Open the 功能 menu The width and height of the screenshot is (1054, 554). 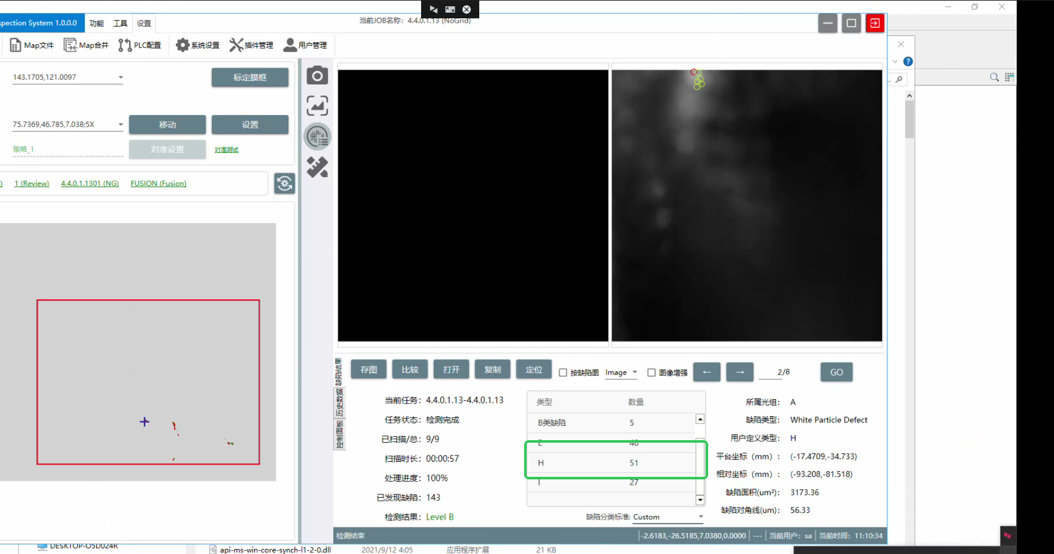coord(97,23)
